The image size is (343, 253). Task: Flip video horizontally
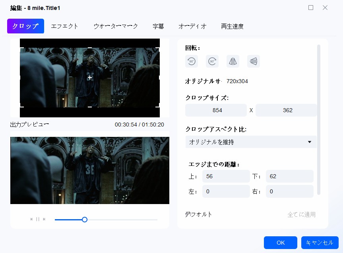(233, 61)
